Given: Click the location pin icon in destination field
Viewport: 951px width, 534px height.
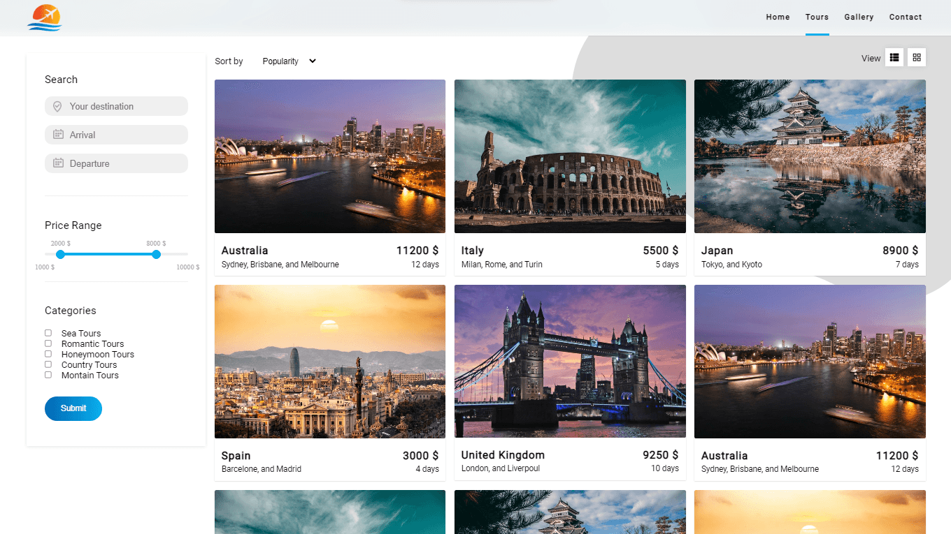Looking at the screenshot, I should coord(57,107).
